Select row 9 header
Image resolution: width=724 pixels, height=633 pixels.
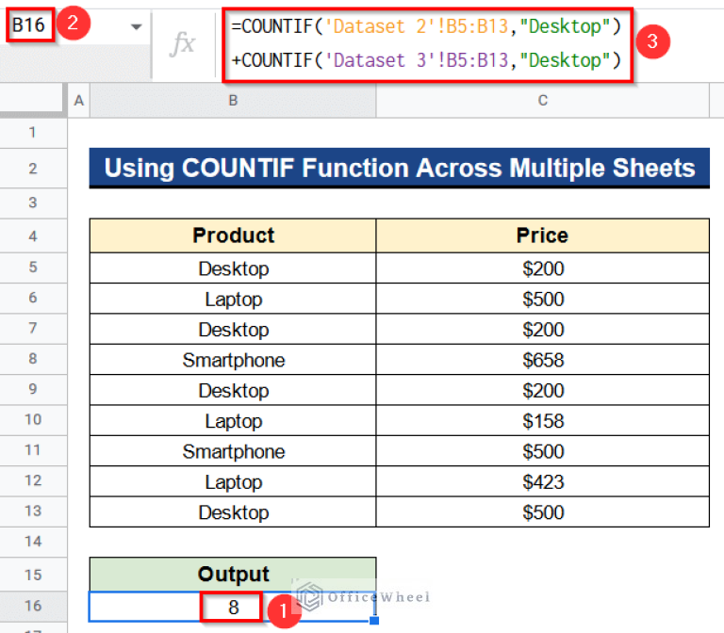(33, 389)
